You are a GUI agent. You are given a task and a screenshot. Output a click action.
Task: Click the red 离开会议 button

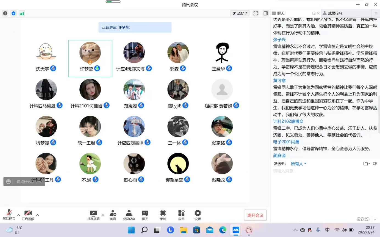[x=255, y=215]
